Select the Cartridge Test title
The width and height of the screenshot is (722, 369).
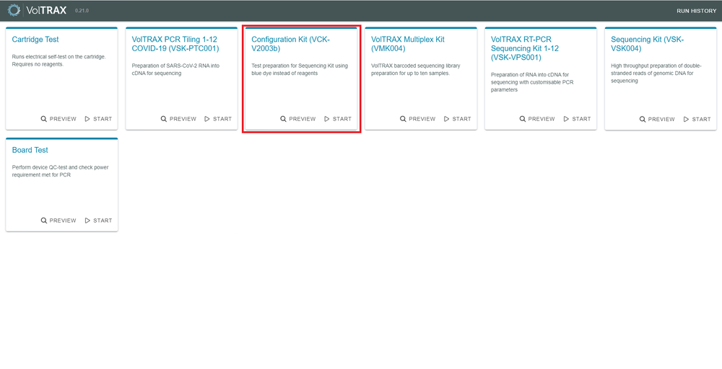tap(35, 40)
